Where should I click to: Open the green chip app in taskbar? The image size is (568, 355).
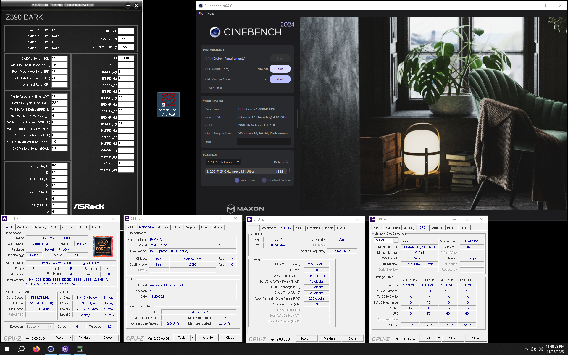click(80, 349)
